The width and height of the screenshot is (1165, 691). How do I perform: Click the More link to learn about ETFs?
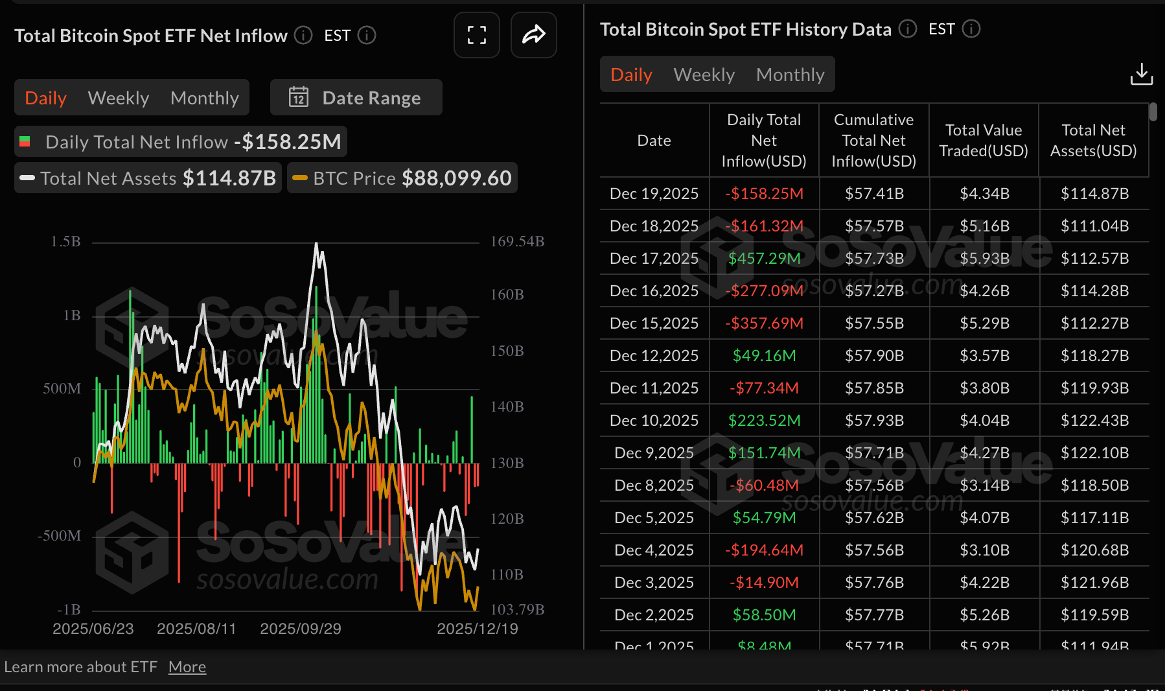click(x=187, y=666)
